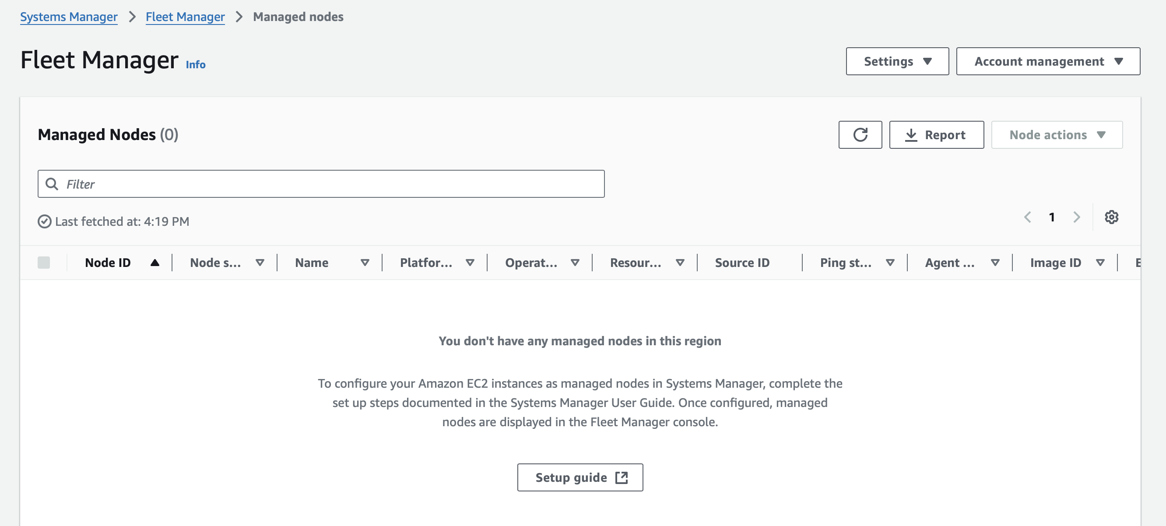Click the Managed nodes breadcrumb text
Image resolution: width=1166 pixels, height=526 pixels.
click(299, 17)
